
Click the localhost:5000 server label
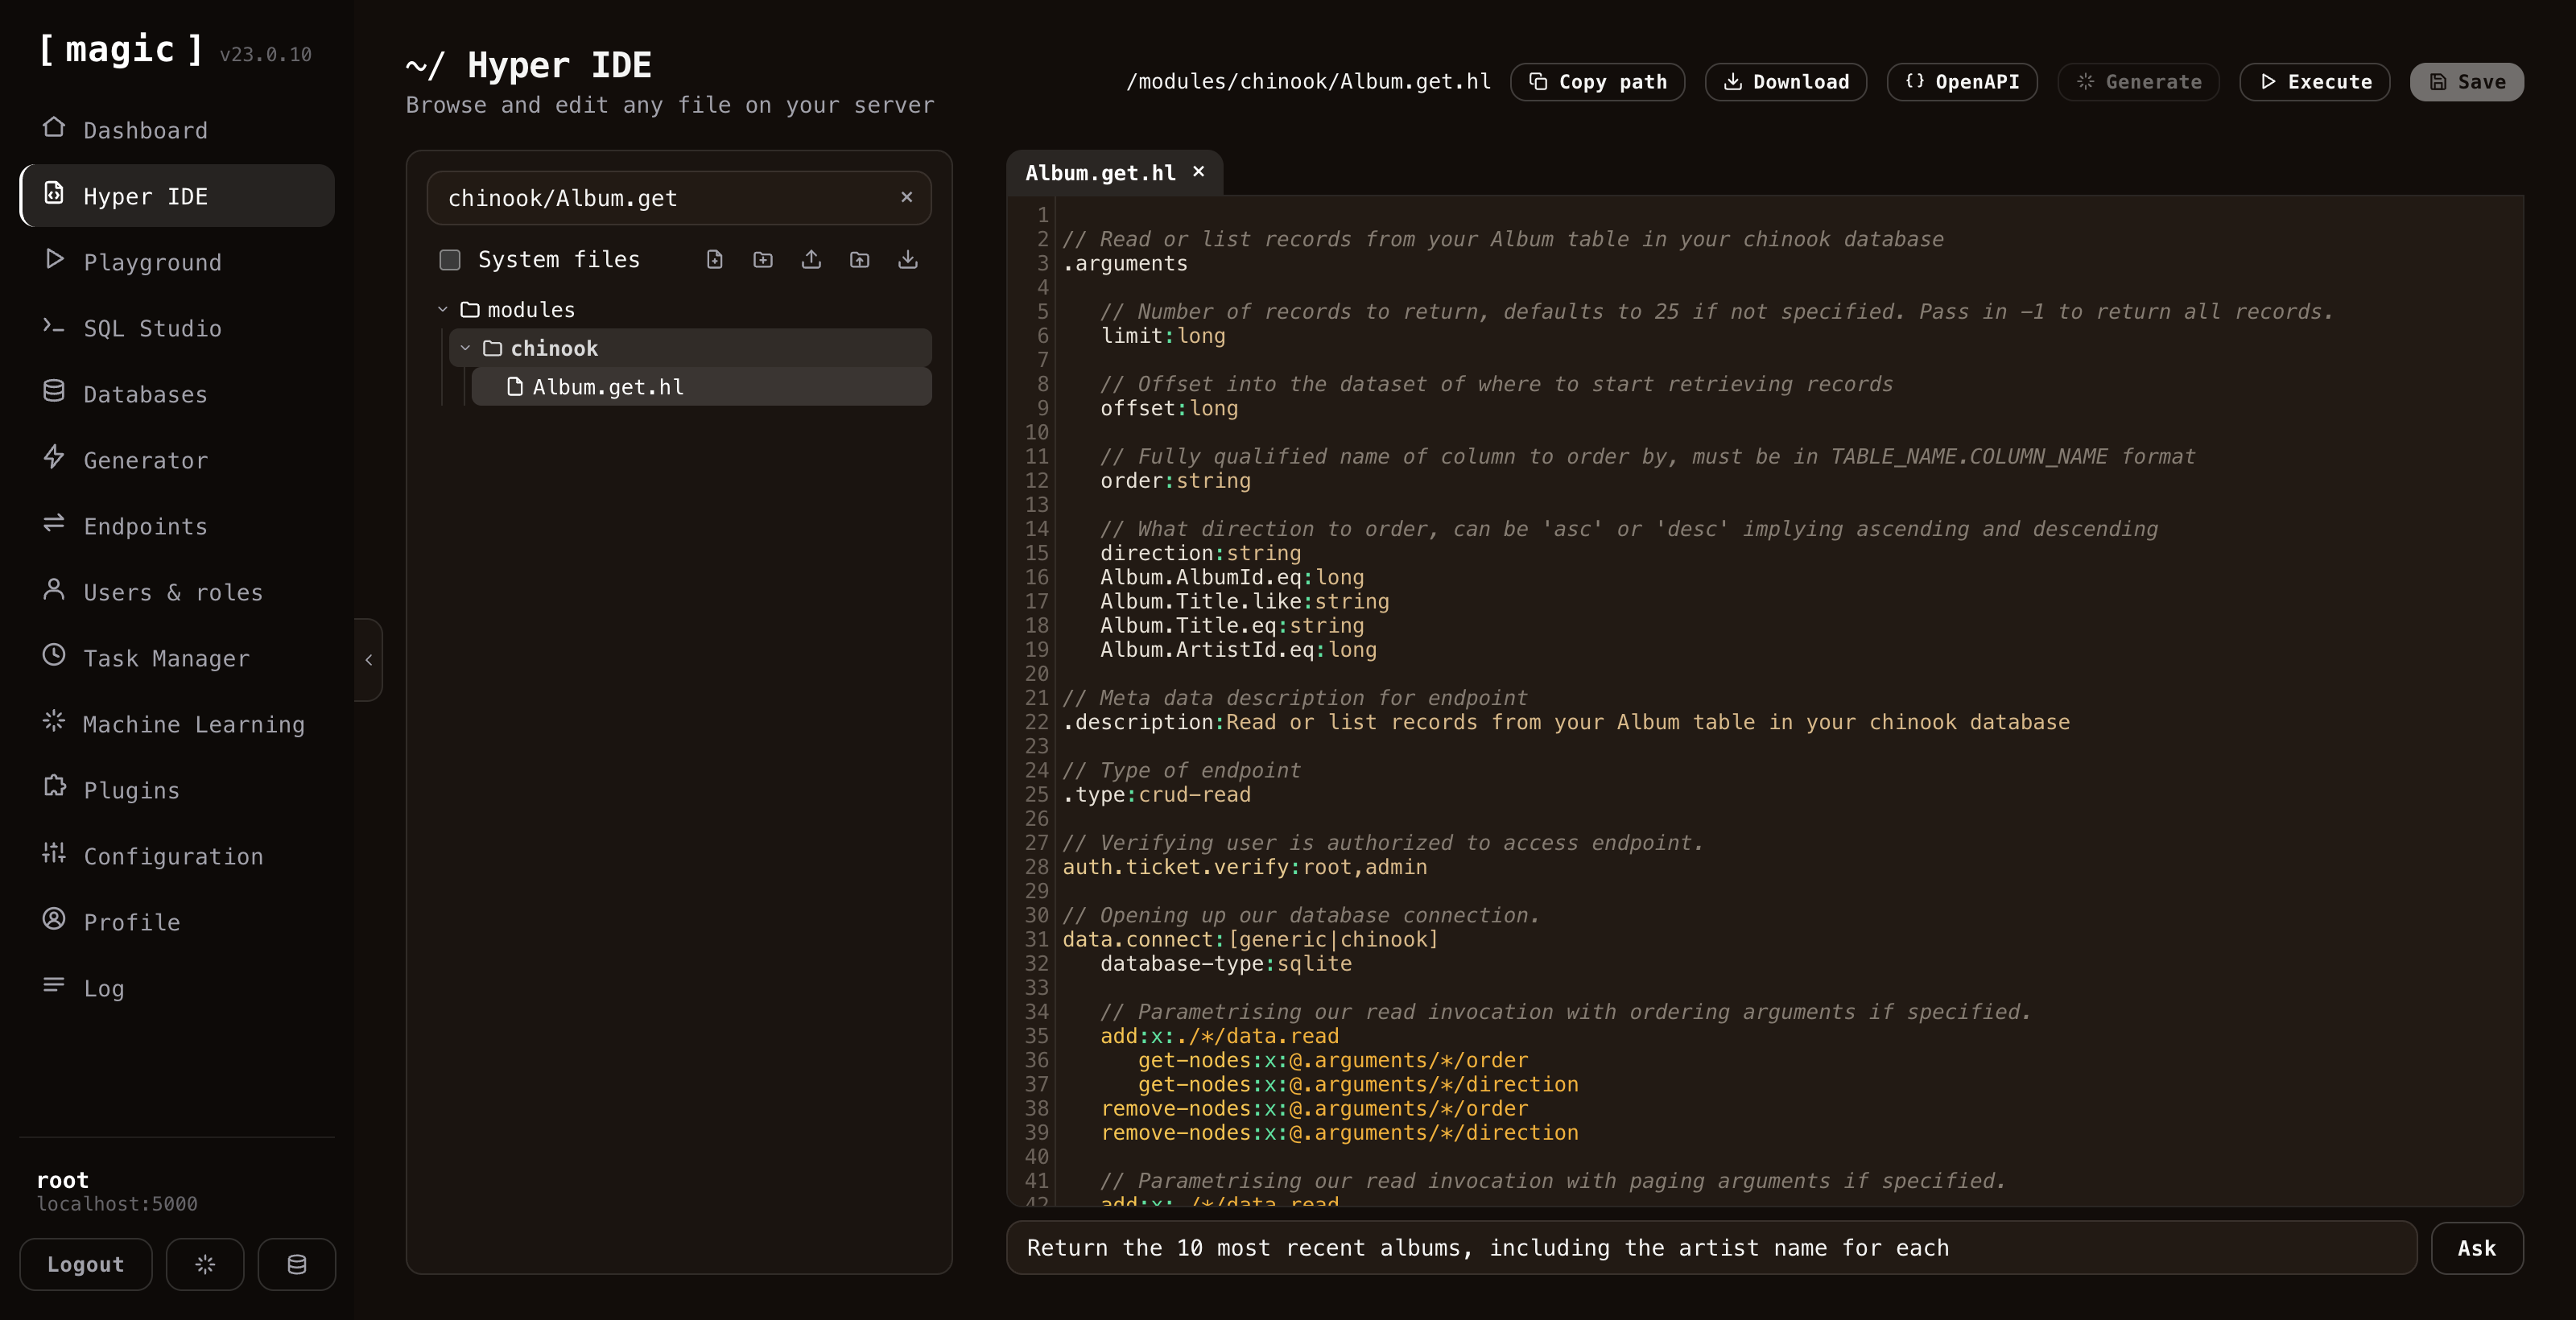[x=117, y=1204]
